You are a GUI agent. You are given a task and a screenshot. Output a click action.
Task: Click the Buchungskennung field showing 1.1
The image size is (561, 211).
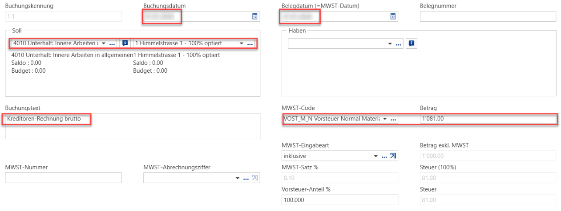(63, 16)
